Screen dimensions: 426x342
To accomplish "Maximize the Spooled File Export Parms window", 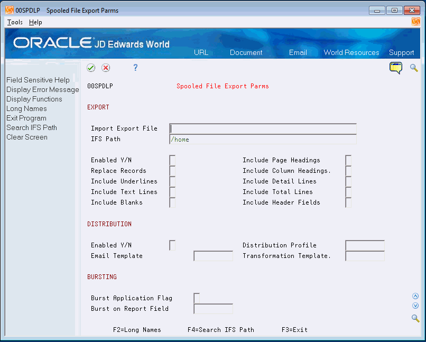I will [x=394, y=11].
